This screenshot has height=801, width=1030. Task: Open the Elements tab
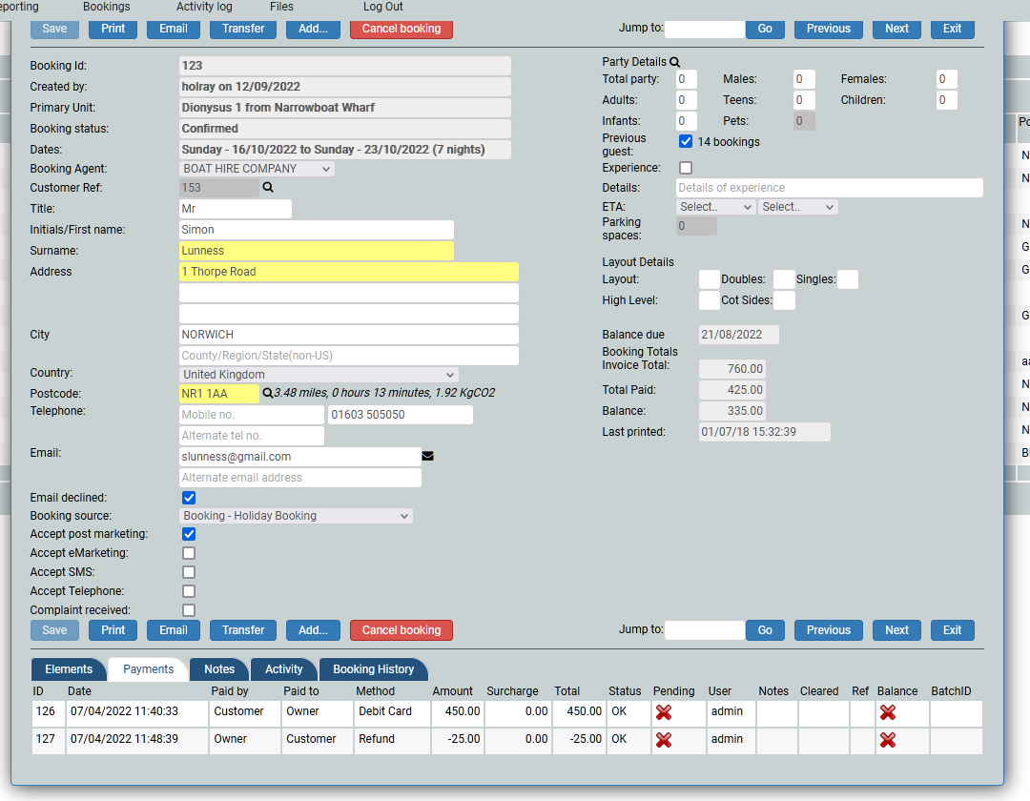coord(69,669)
